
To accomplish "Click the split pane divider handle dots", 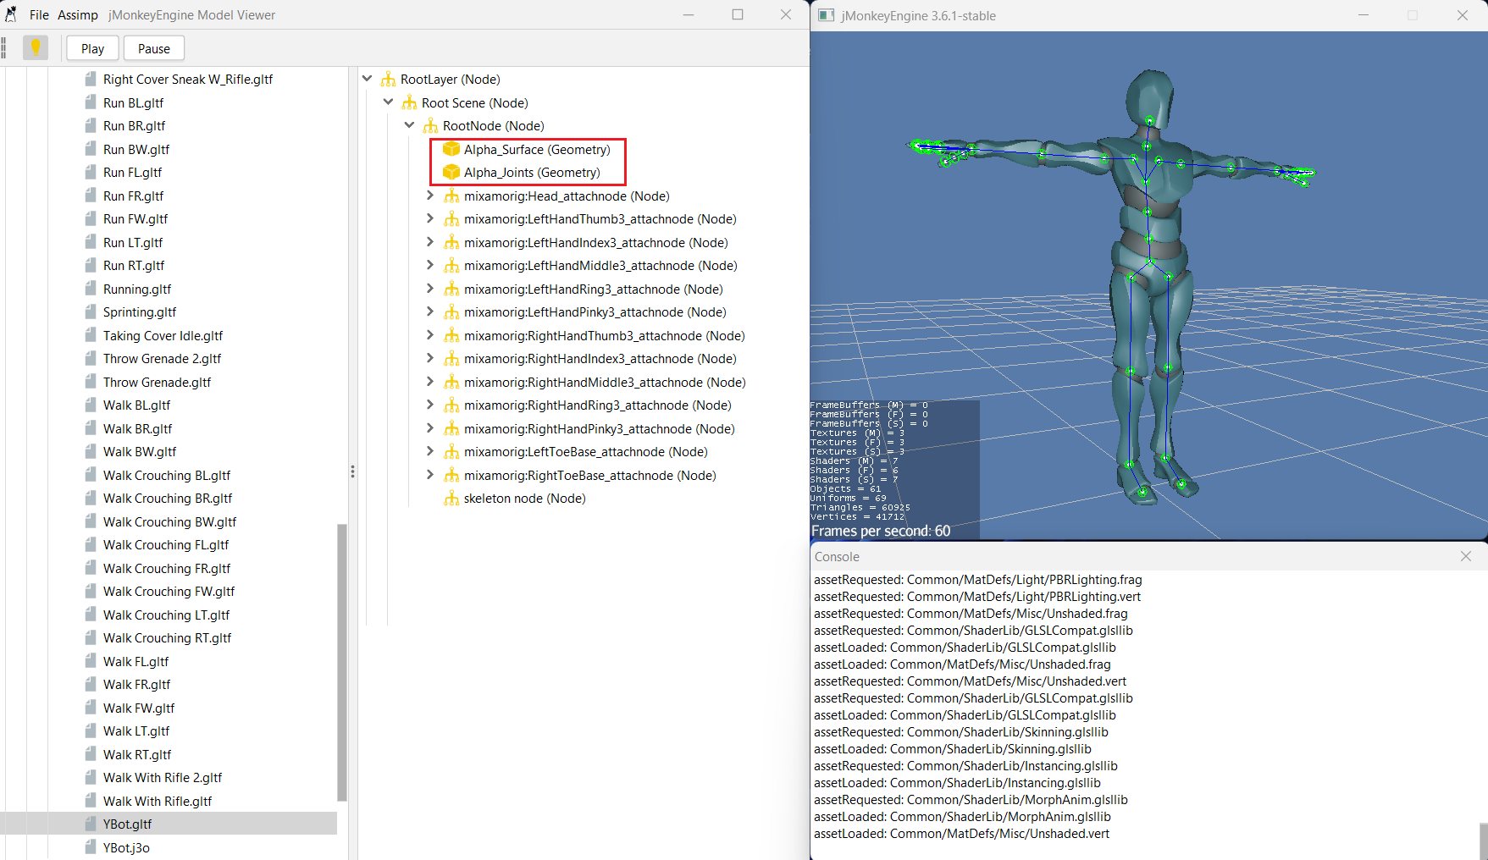I will coord(352,471).
